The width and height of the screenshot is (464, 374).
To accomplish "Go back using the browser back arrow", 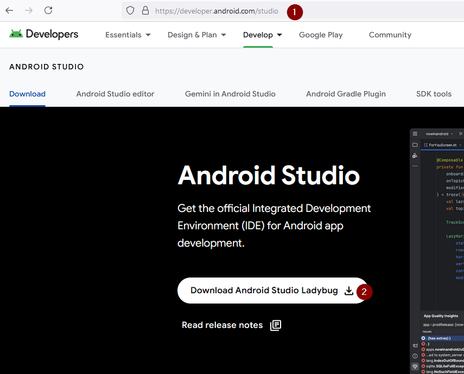I will (x=9, y=11).
